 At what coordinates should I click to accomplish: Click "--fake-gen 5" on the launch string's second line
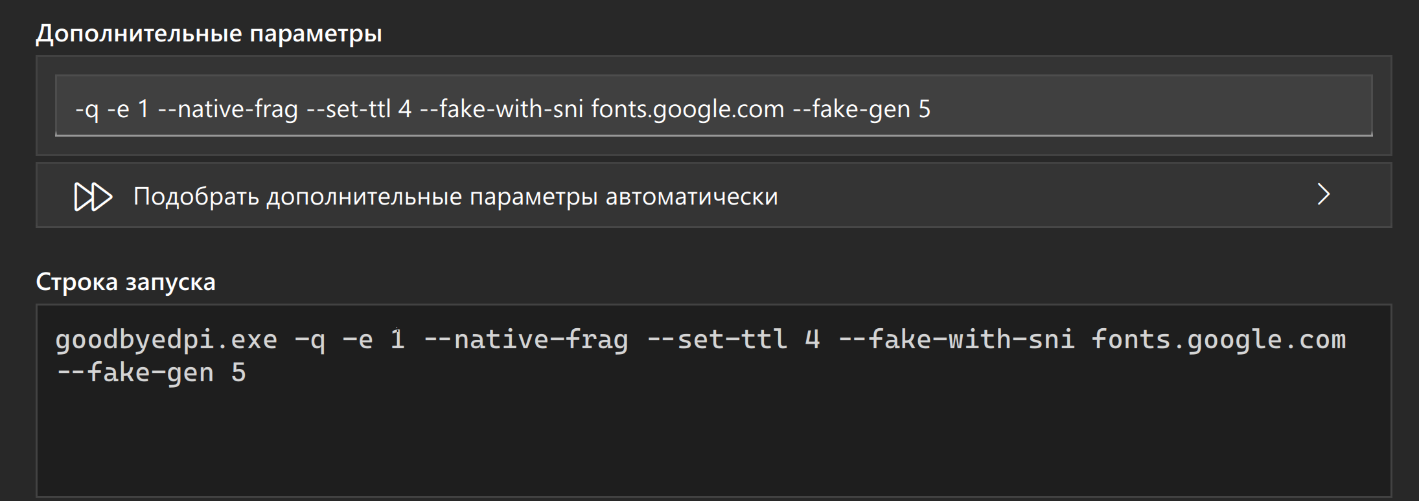151,373
